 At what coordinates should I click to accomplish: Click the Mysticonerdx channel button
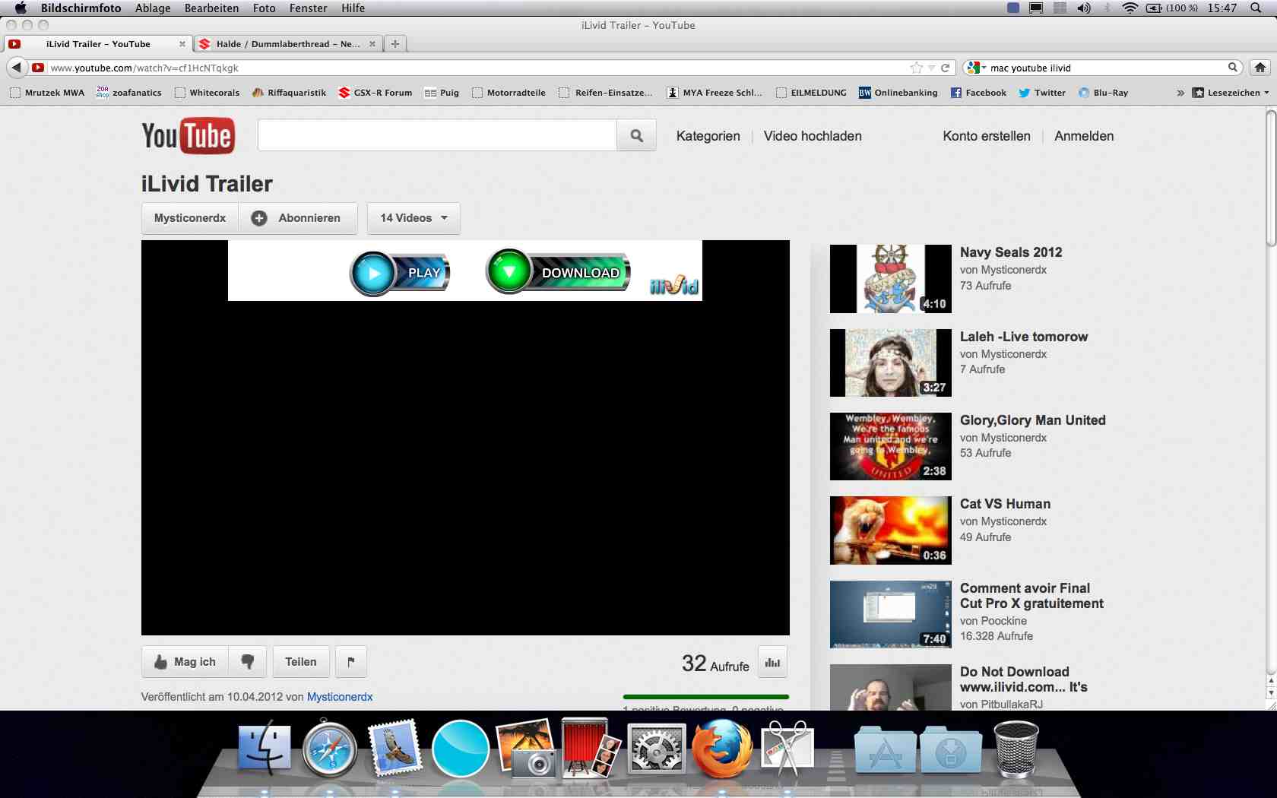190,218
